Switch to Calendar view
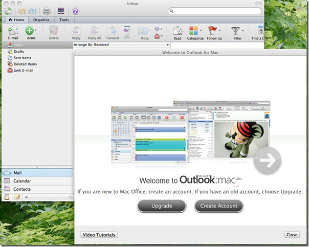Image resolution: width=309 pixels, height=247 pixels. click(x=37, y=181)
